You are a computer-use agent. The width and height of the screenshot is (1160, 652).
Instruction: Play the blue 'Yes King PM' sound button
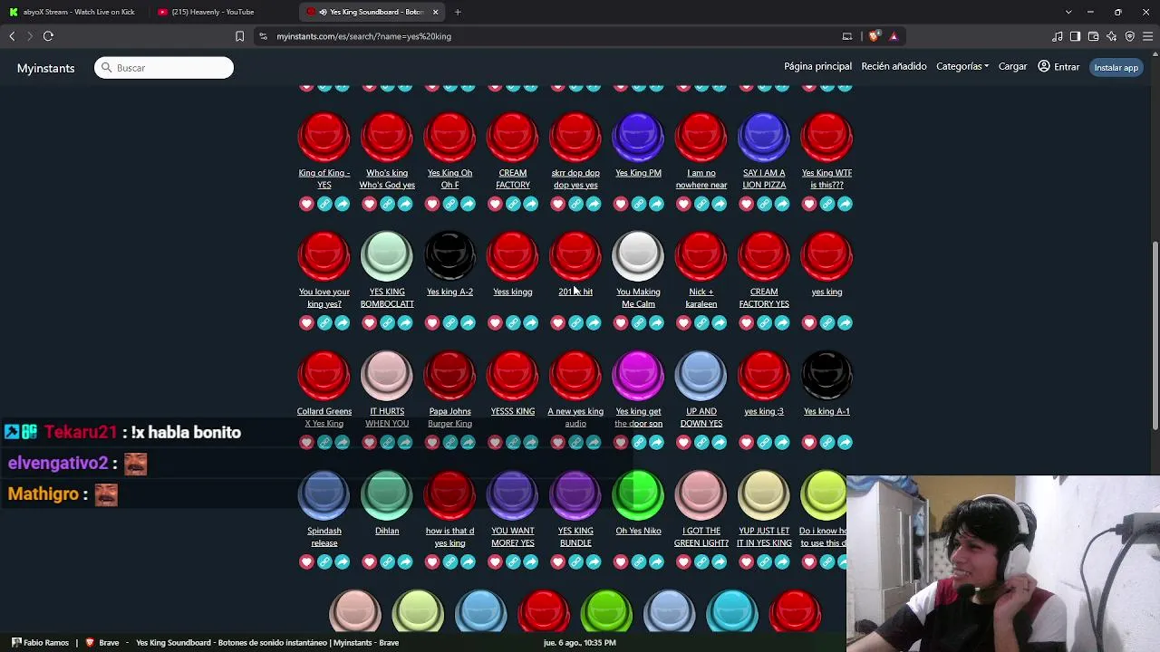pos(638,138)
